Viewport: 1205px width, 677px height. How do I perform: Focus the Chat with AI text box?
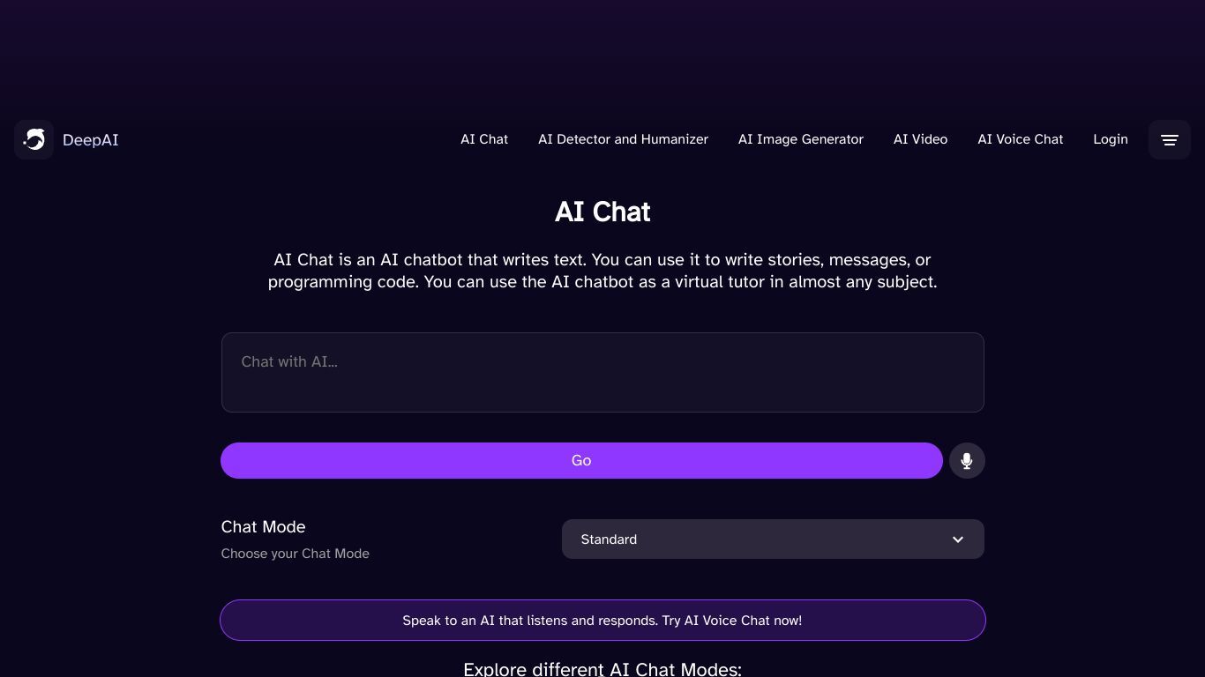602,372
